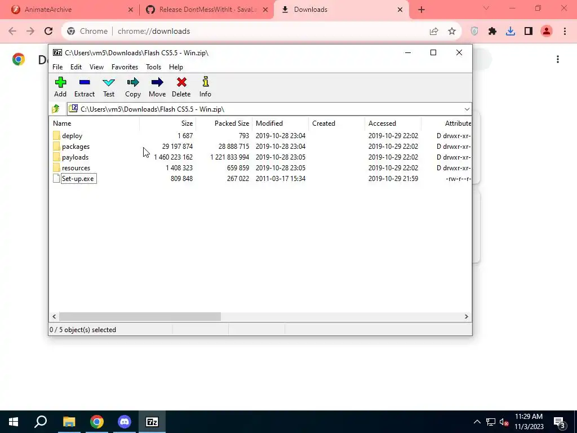Click the share page icon in Chrome
The image size is (577, 433).
(434, 32)
